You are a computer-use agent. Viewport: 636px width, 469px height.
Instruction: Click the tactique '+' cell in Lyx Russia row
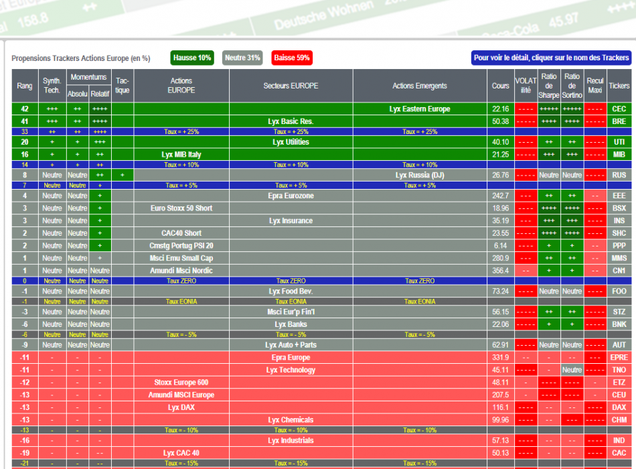[122, 176]
